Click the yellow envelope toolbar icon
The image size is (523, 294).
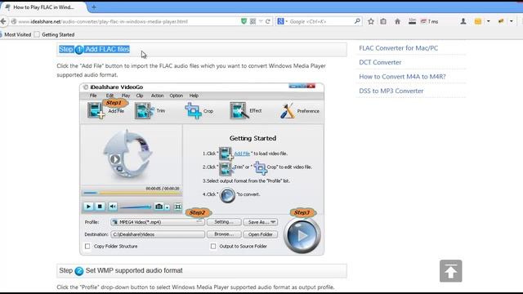(478, 21)
